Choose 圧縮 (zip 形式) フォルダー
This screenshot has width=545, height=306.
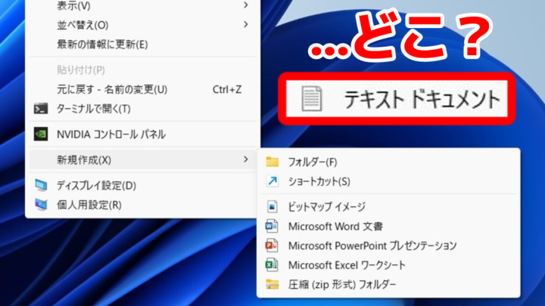tap(341, 285)
